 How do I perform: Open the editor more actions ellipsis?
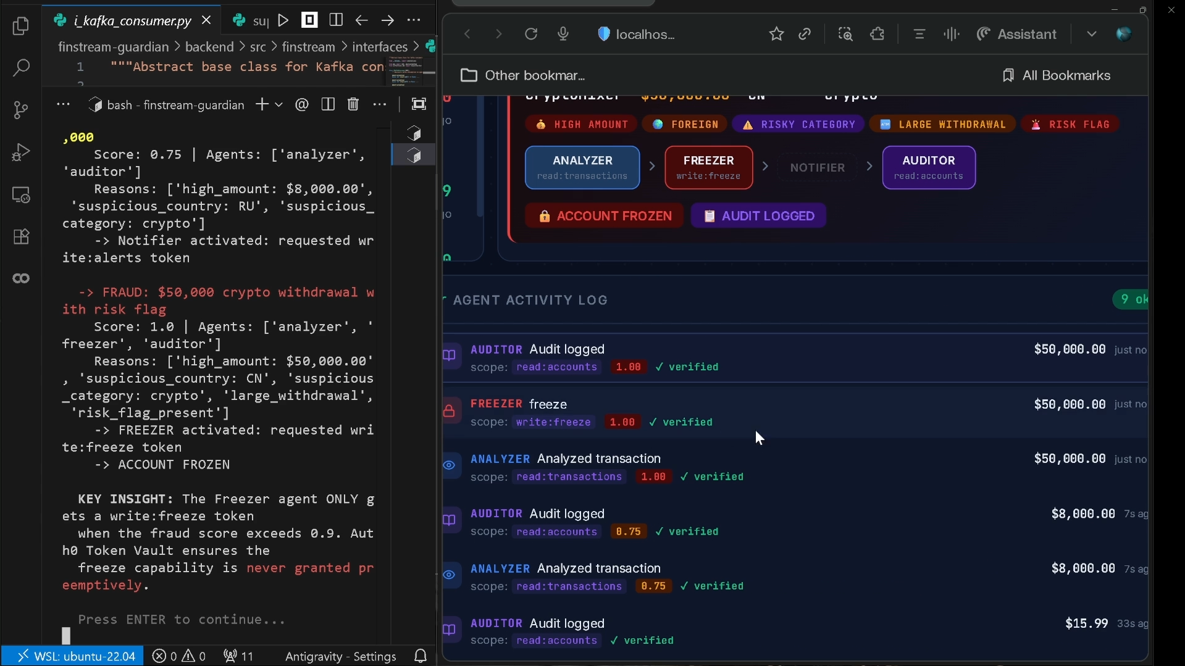pos(414,20)
